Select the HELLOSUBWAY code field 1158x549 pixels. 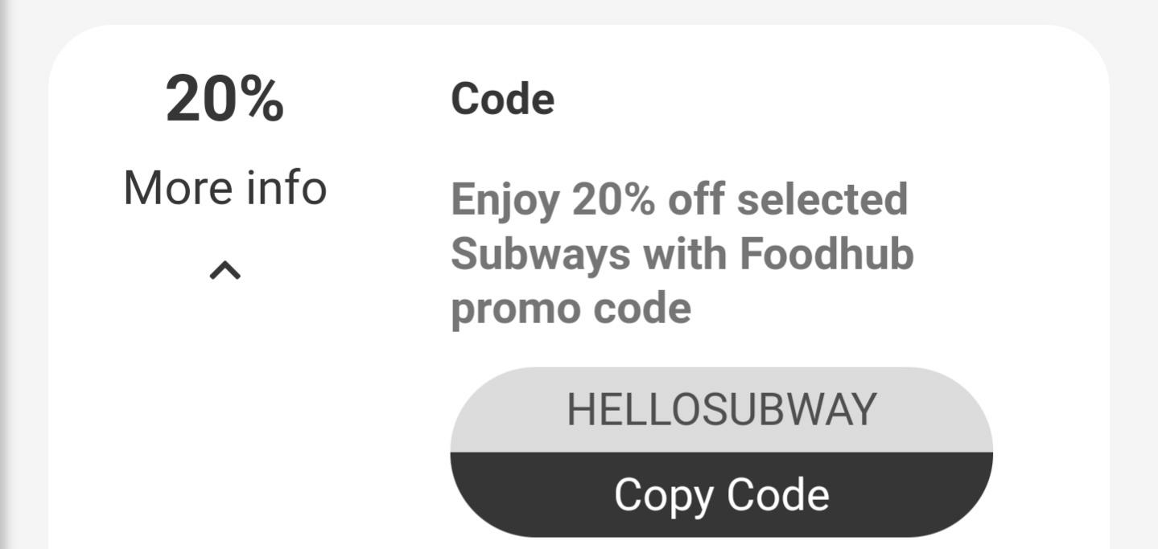[721, 410]
